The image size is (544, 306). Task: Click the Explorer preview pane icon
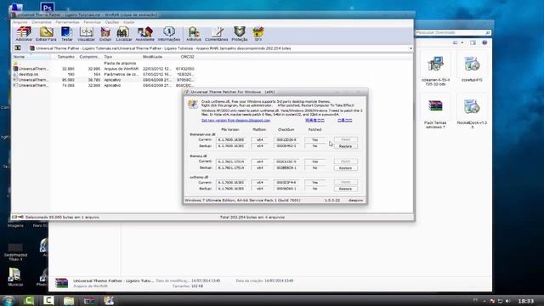[473, 42]
